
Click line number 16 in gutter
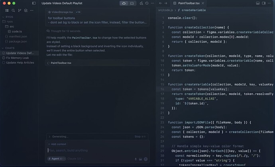tap(162, 89)
